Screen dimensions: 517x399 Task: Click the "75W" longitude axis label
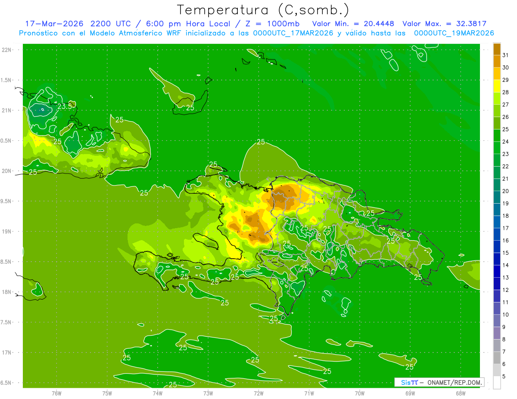[107, 393]
